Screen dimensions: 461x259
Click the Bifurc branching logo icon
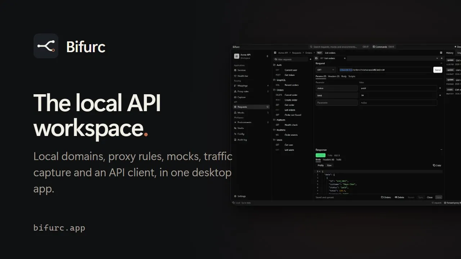pyautogui.click(x=46, y=46)
